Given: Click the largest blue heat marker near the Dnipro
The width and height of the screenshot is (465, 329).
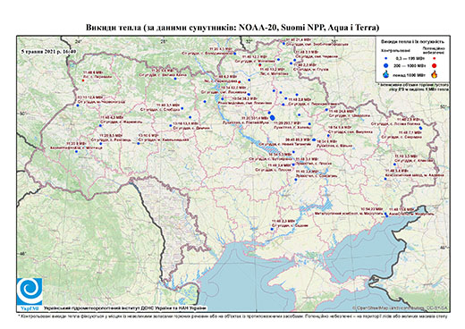Looking at the screenshot, I should point(272,118).
